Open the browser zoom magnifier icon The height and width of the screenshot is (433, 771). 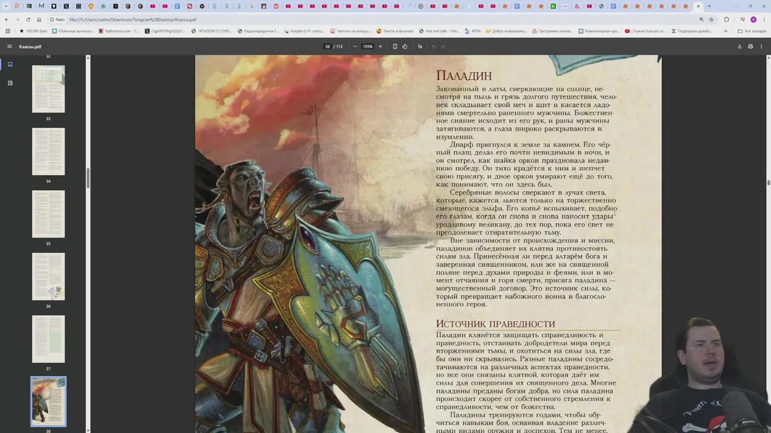point(702,19)
